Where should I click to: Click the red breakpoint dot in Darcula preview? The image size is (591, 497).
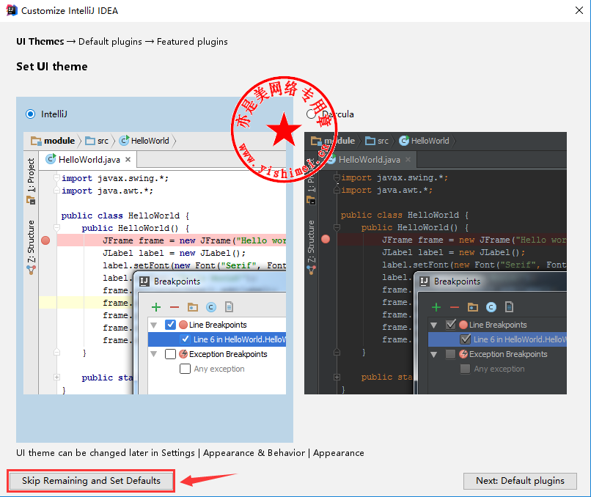(x=326, y=239)
